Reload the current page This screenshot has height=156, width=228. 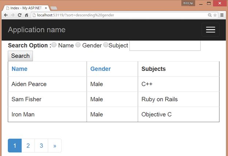pos(19,15)
